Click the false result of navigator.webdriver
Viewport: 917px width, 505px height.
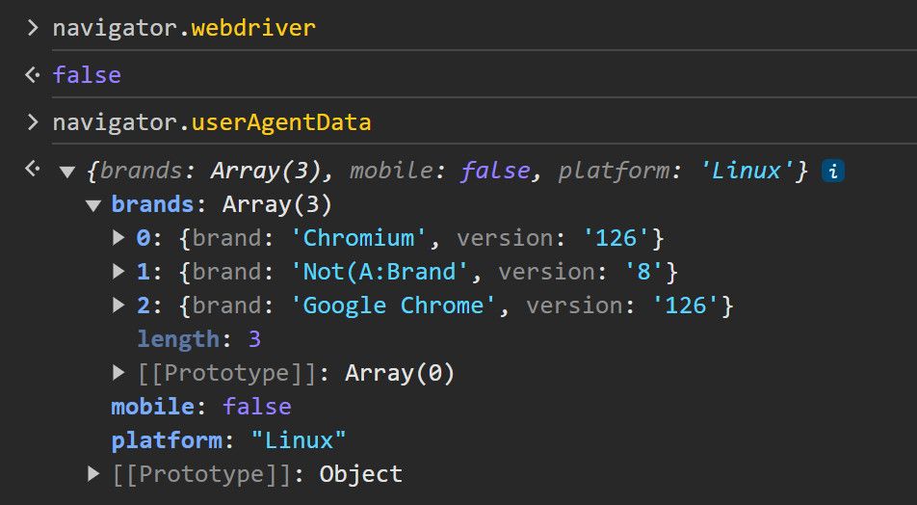tap(87, 75)
